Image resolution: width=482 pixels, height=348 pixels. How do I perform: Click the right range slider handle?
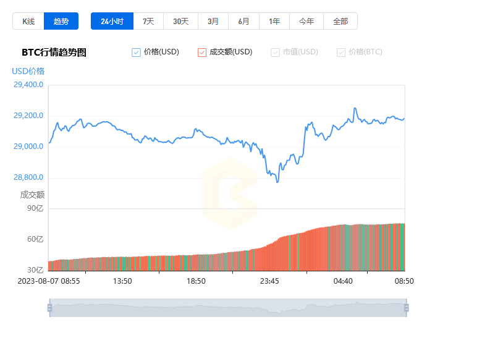406,308
